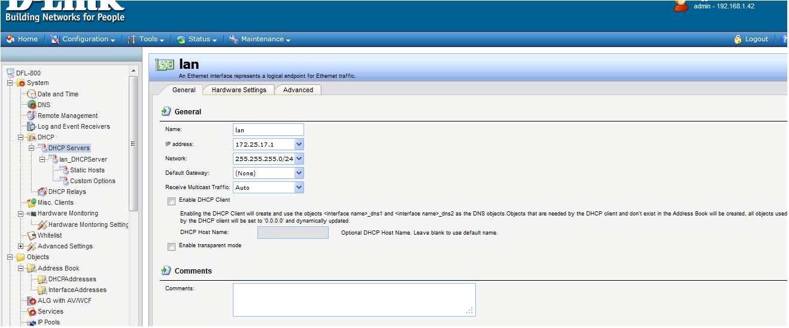The image size is (789, 328).
Task: Collapse the Objects tree node
Action: point(10,257)
